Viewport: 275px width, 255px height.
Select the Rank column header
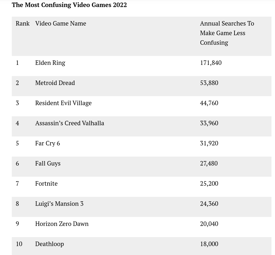tap(23, 23)
